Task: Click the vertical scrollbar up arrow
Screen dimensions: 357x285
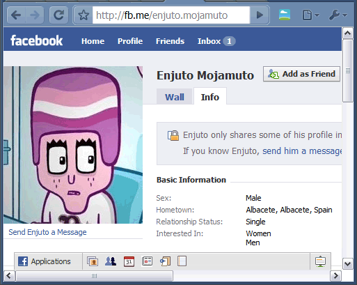Action: tap(347, 33)
